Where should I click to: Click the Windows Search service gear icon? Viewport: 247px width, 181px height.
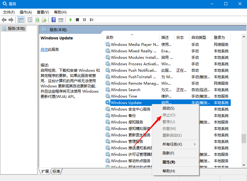[x=108, y=90]
